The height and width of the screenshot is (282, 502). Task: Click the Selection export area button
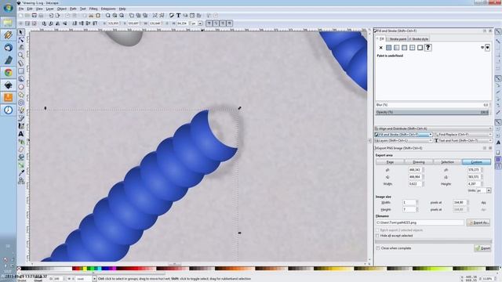447,162
